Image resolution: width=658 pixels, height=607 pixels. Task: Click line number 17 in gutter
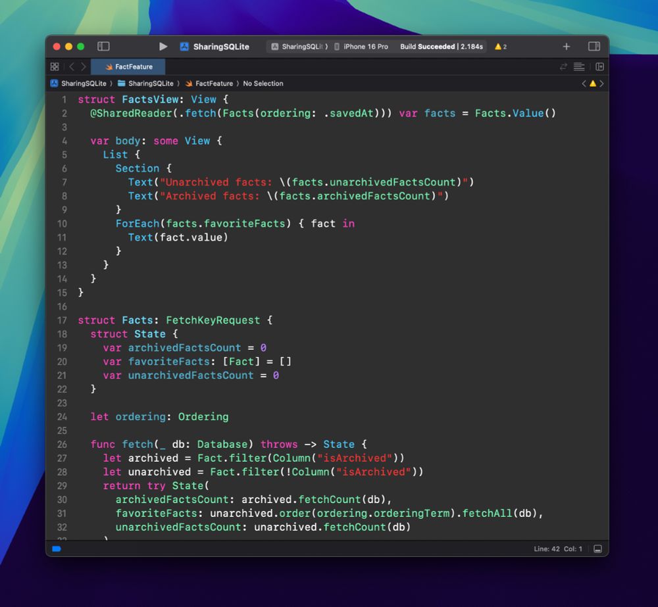(62, 320)
